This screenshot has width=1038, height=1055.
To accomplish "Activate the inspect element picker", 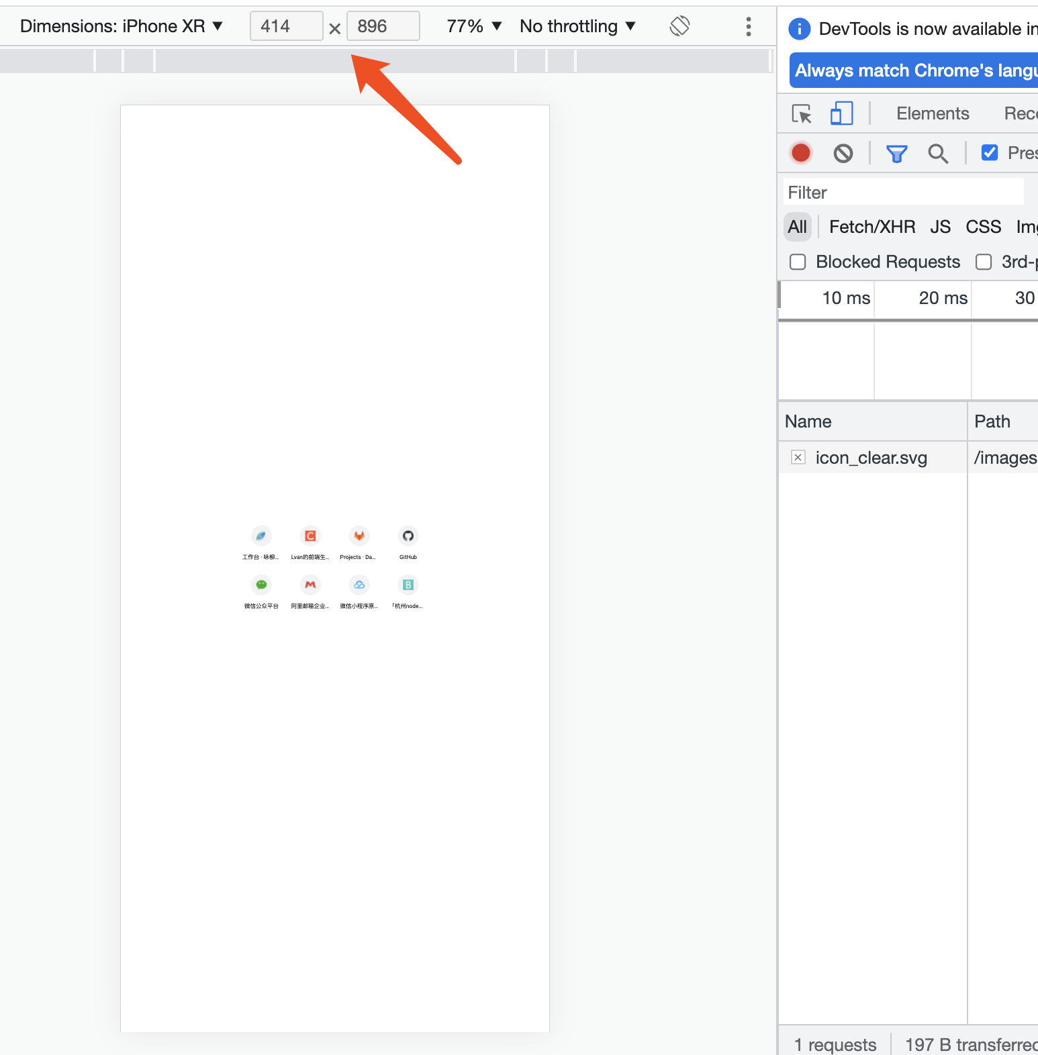I will (802, 113).
